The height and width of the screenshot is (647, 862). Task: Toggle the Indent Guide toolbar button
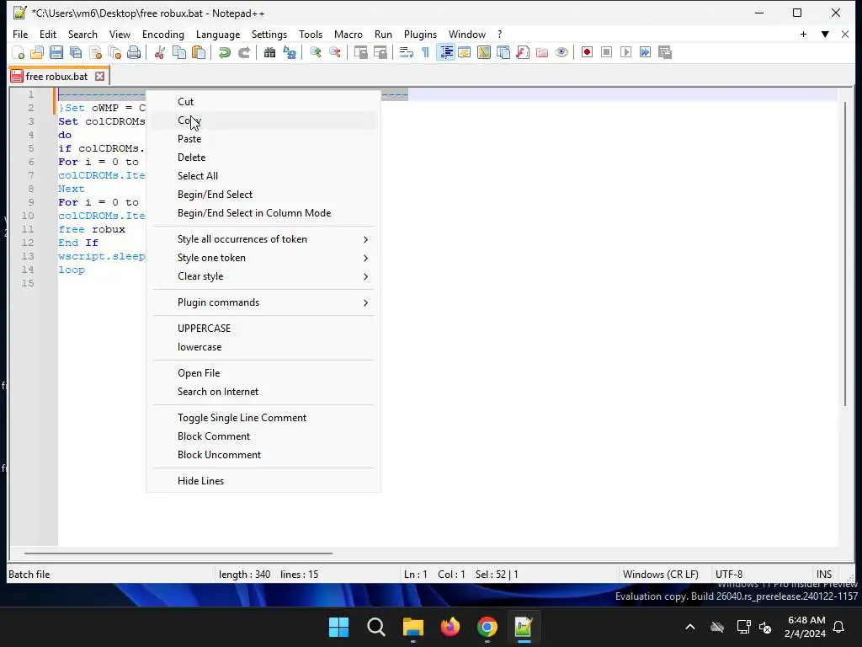click(446, 52)
